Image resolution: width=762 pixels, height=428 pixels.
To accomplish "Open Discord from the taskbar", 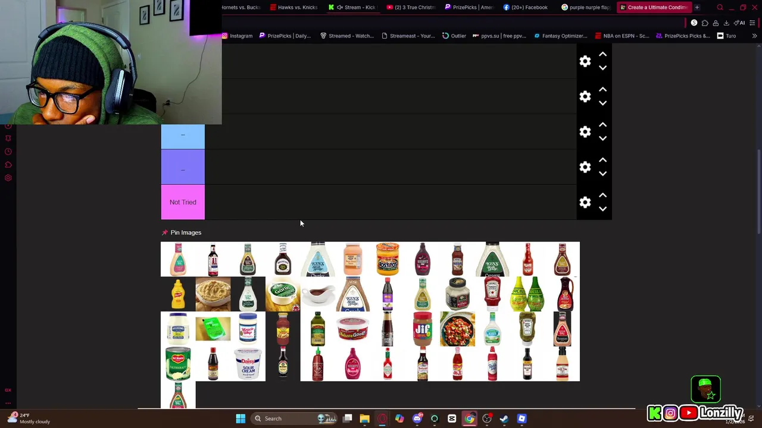I will pos(417,418).
